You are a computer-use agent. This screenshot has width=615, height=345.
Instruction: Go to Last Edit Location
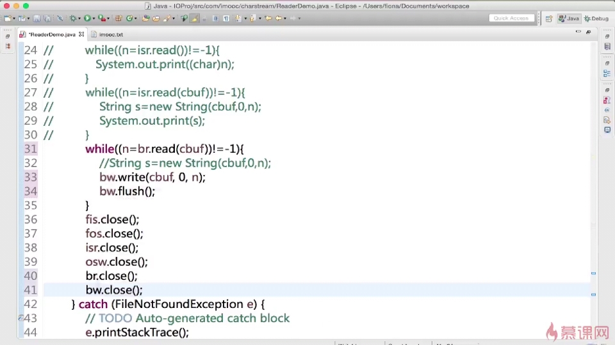point(268,19)
